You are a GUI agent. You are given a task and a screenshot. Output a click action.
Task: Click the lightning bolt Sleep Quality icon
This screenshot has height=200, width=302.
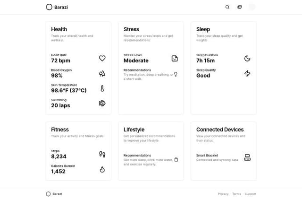[247, 74]
